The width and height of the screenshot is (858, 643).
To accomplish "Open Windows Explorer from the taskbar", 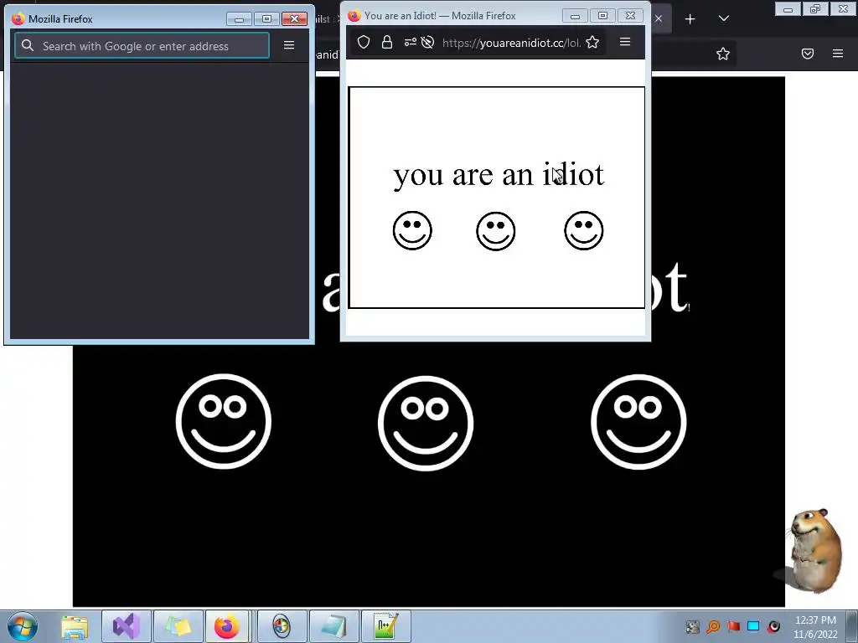I will (75, 626).
